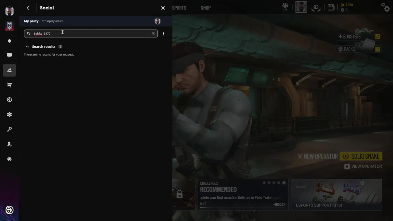Screen dimensions: 393x221
Task: Click the Ubisoft swirl logo
Action: (10, 210)
